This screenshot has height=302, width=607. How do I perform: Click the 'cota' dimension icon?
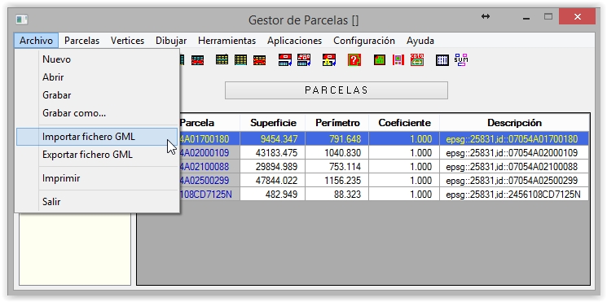(x=417, y=59)
